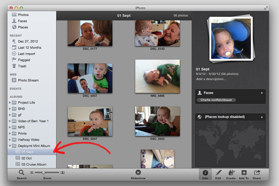Screen dimensions: 279x186
Task: Click the EVENTS sidebar heading
Action: 16,89
